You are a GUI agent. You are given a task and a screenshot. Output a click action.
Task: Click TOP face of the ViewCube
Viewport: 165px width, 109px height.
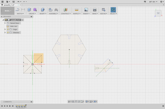pyautogui.click(x=158, y=13)
